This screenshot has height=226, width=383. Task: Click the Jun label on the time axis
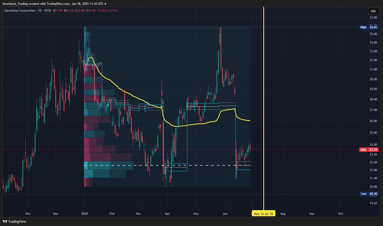pos(225,214)
